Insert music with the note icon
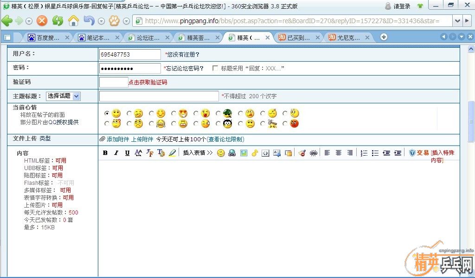 pyautogui.click(x=255, y=153)
